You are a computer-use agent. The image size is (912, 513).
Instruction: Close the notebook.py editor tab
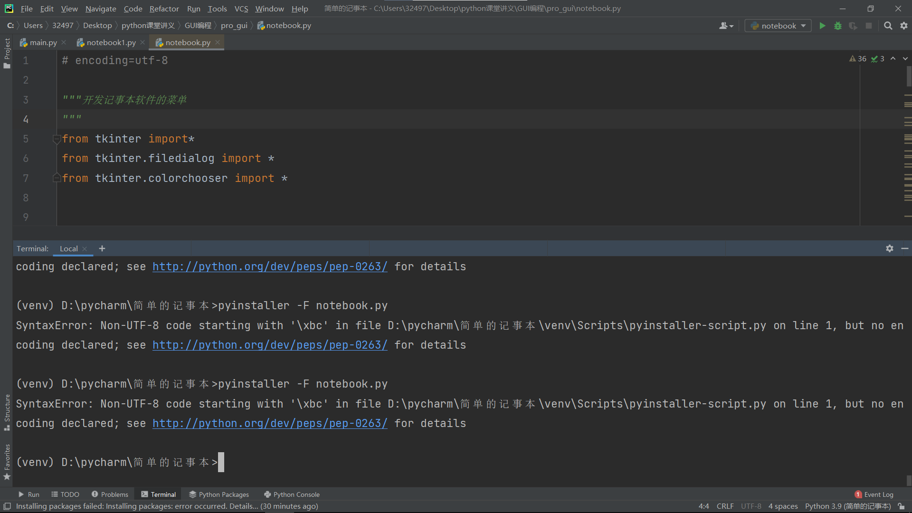[218, 42]
